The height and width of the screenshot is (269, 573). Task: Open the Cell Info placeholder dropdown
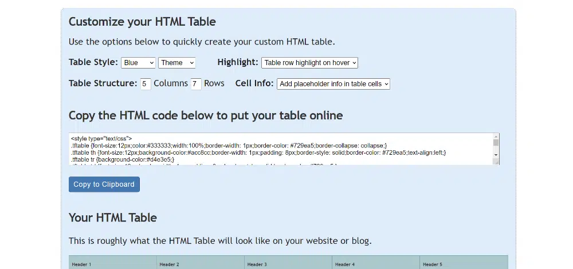click(333, 84)
